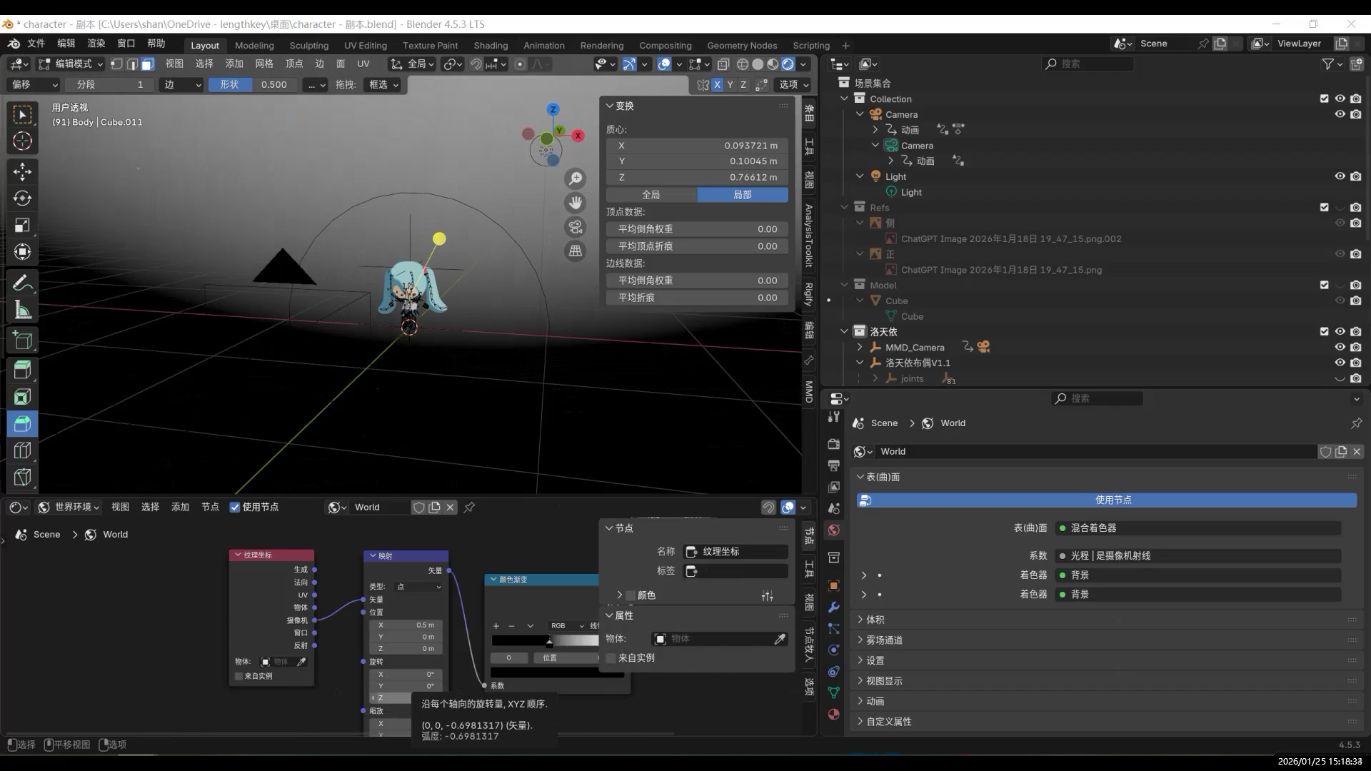Select the Rotate tool in viewport toolbar
Viewport: 1371px width, 771px height.
coord(22,198)
